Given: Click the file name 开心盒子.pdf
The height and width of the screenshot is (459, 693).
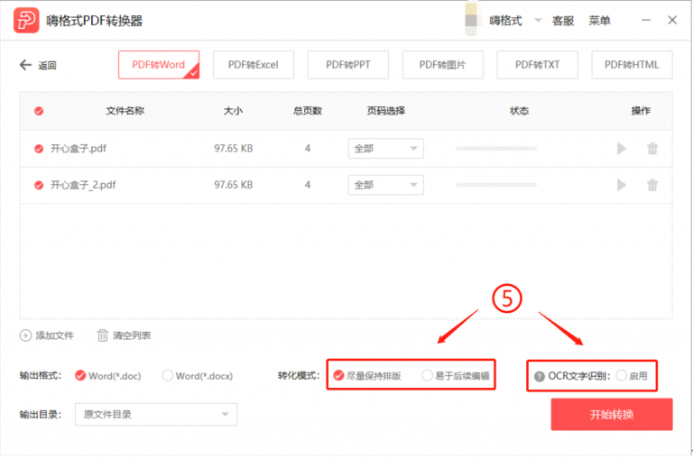Looking at the screenshot, I should coord(79,149).
